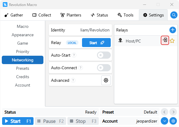Open the Priority settings section
This screenshot has height=127, width=179.
[23, 52]
